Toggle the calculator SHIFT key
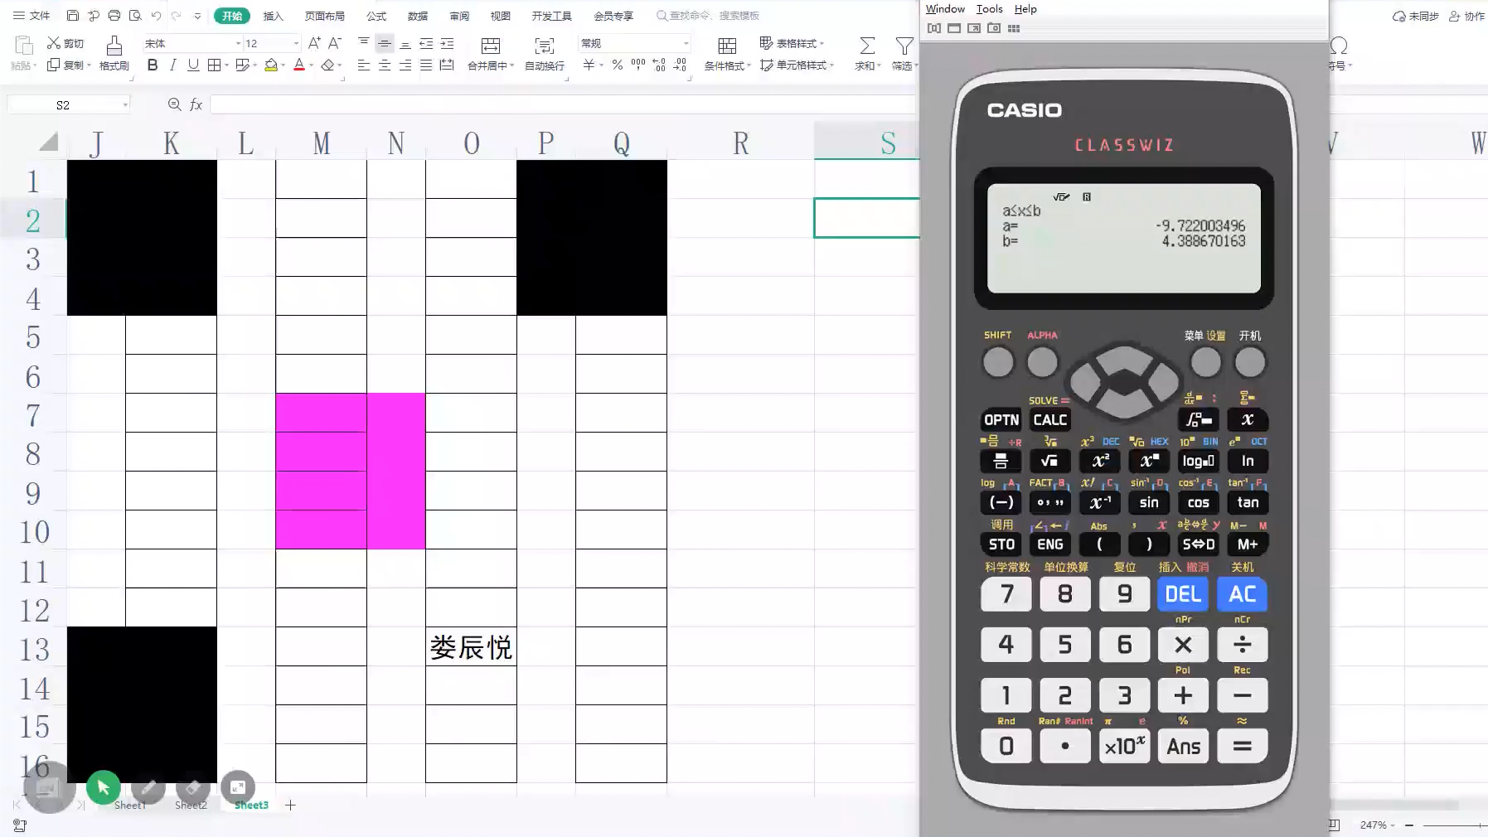This screenshot has width=1488, height=837. point(998,362)
